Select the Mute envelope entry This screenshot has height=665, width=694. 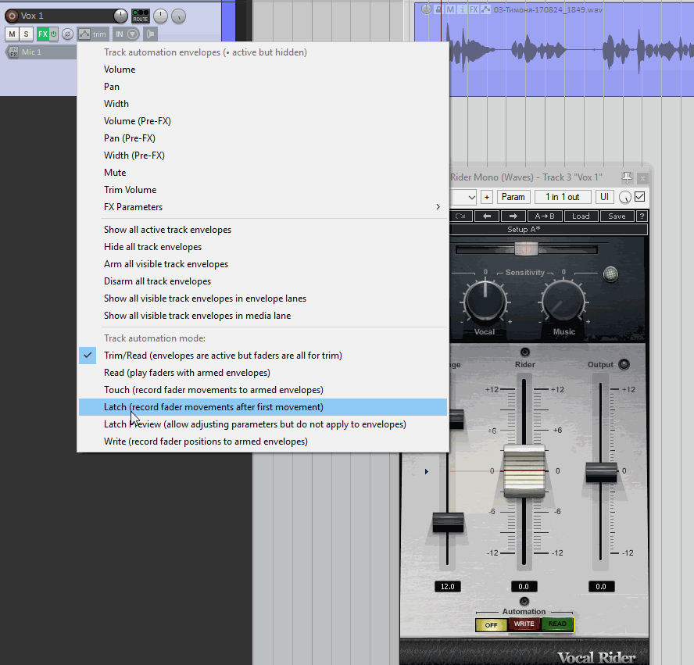pyautogui.click(x=263, y=173)
